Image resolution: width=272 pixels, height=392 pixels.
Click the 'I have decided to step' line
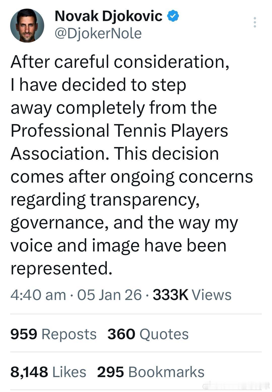coord(98,85)
